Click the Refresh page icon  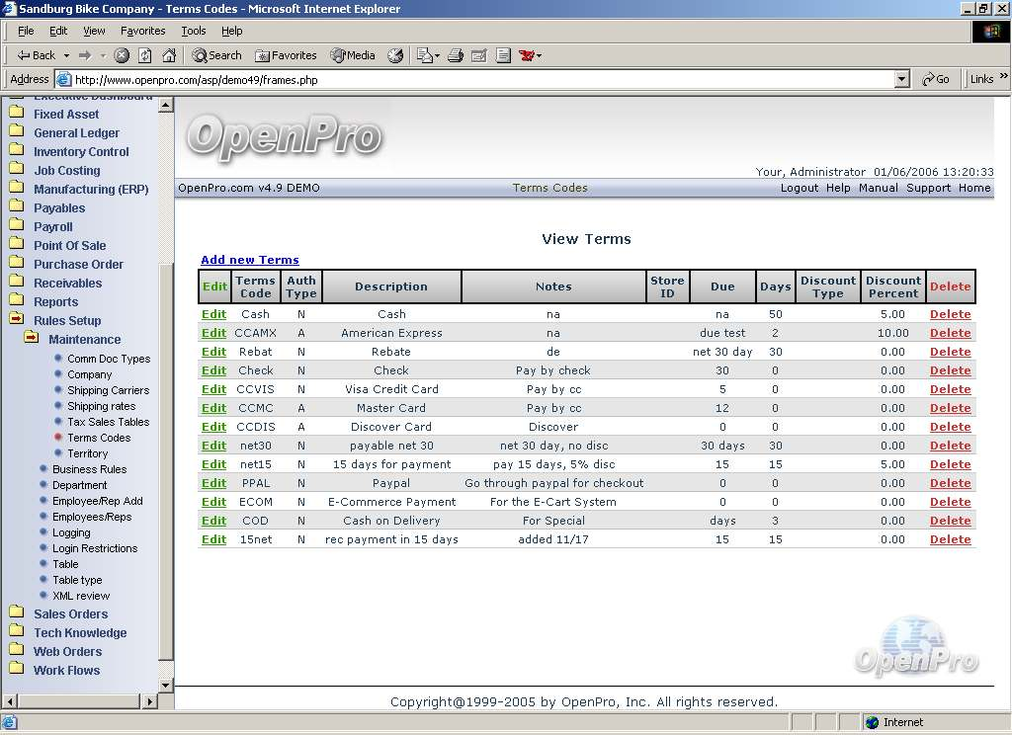click(x=145, y=55)
